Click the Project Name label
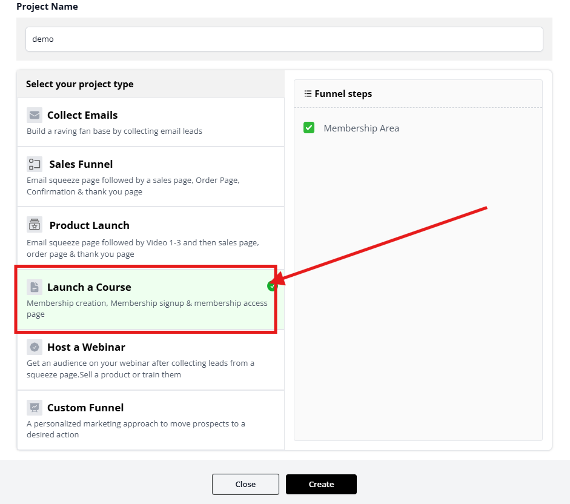570x504 pixels. pyautogui.click(x=47, y=7)
